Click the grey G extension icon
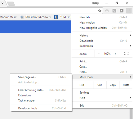The height and width of the screenshot is (119, 133). [114, 11]
